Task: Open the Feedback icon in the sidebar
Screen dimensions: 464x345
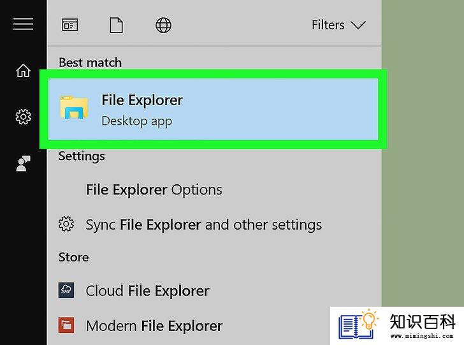Action: pos(23,163)
